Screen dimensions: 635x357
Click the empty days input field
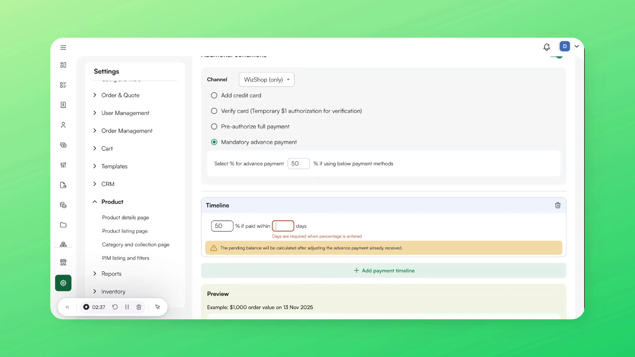[x=283, y=226]
